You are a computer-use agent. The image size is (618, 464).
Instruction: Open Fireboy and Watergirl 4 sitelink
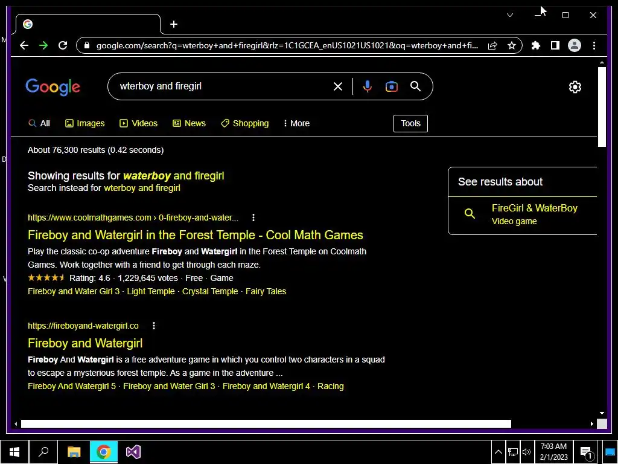coord(266,386)
